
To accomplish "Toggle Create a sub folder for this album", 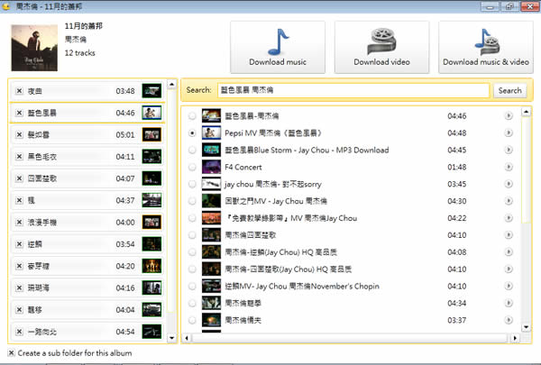I will [12, 353].
